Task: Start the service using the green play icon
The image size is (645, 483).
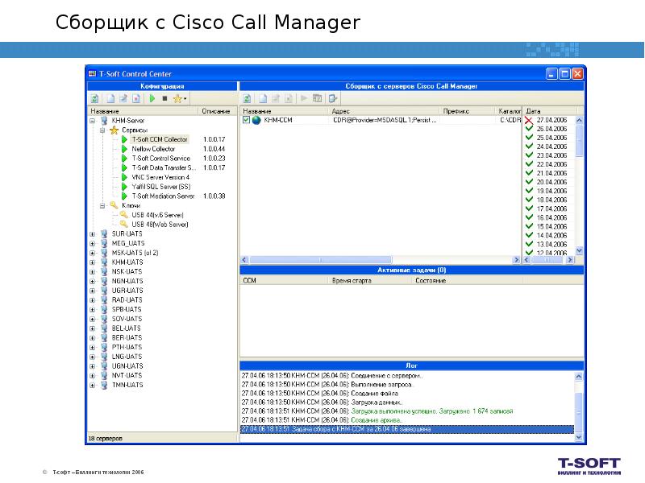Action: point(152,98)
